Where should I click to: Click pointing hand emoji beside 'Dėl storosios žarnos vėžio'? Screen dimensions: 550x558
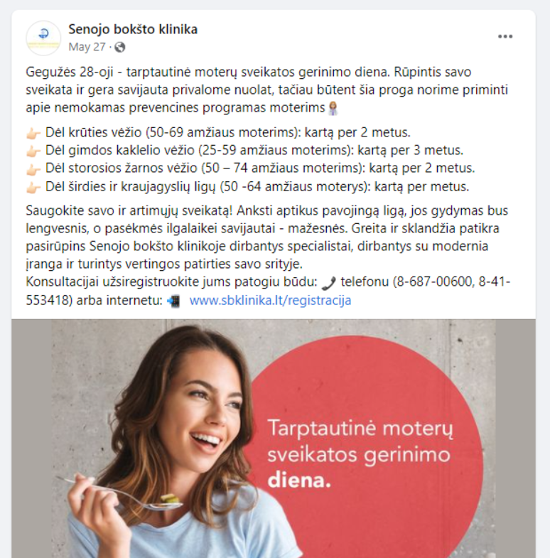click(x=33, y=169)
